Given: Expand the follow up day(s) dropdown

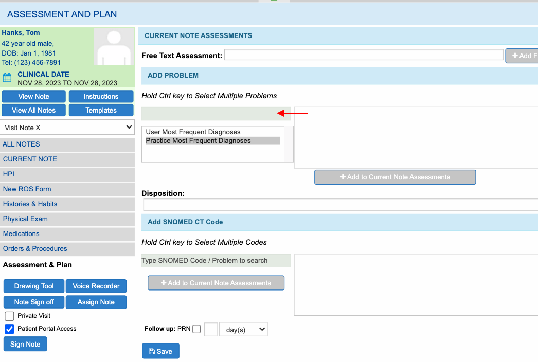Looking at the screenshot, I should point(243,330).
